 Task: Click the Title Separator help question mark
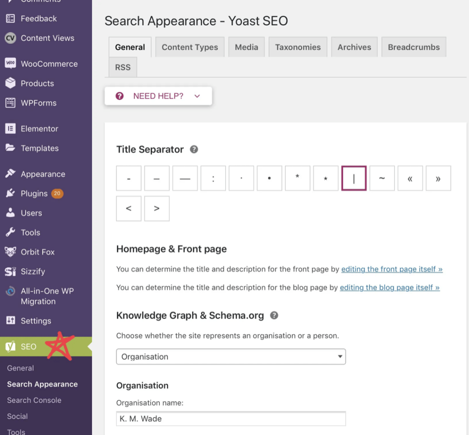coord(193,149)
